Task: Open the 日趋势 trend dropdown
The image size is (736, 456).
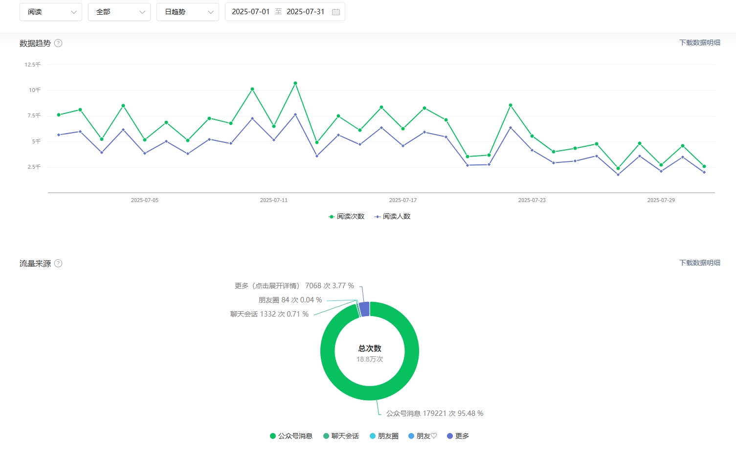Action: (188, 12)
